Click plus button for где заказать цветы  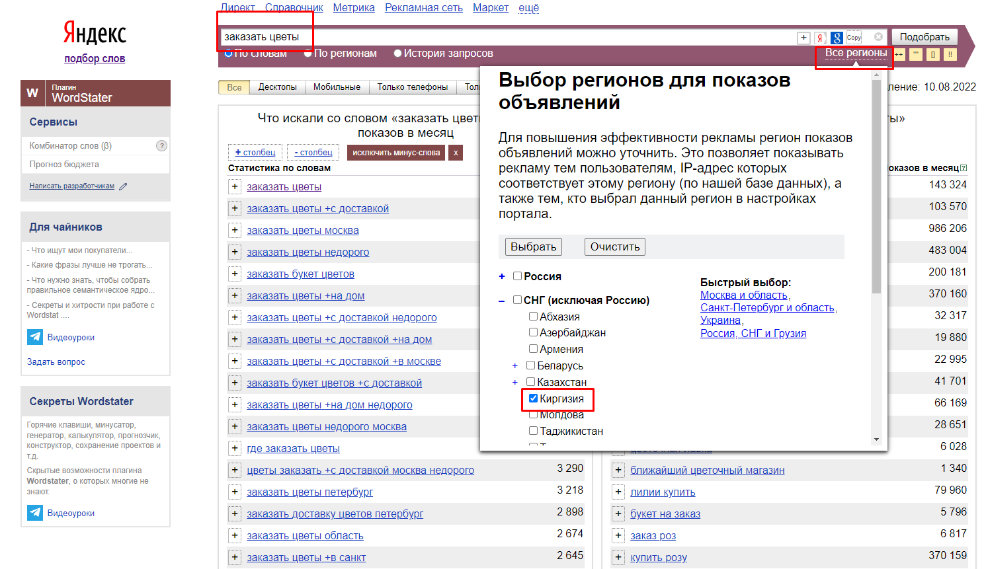235,449
